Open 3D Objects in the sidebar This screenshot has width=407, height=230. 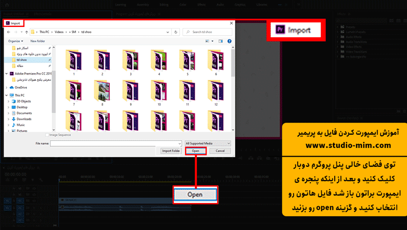(23, 101)
